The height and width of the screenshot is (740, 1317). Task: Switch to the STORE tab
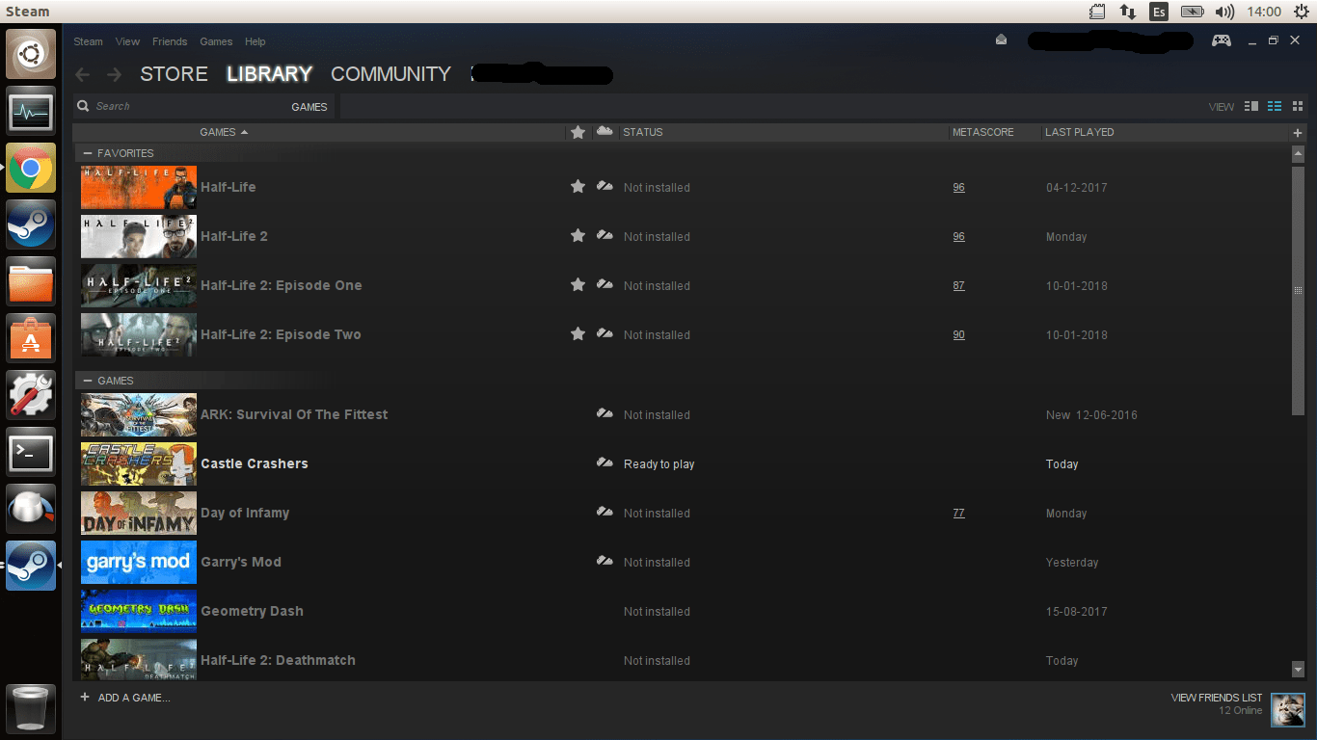(x=174, y=73)
